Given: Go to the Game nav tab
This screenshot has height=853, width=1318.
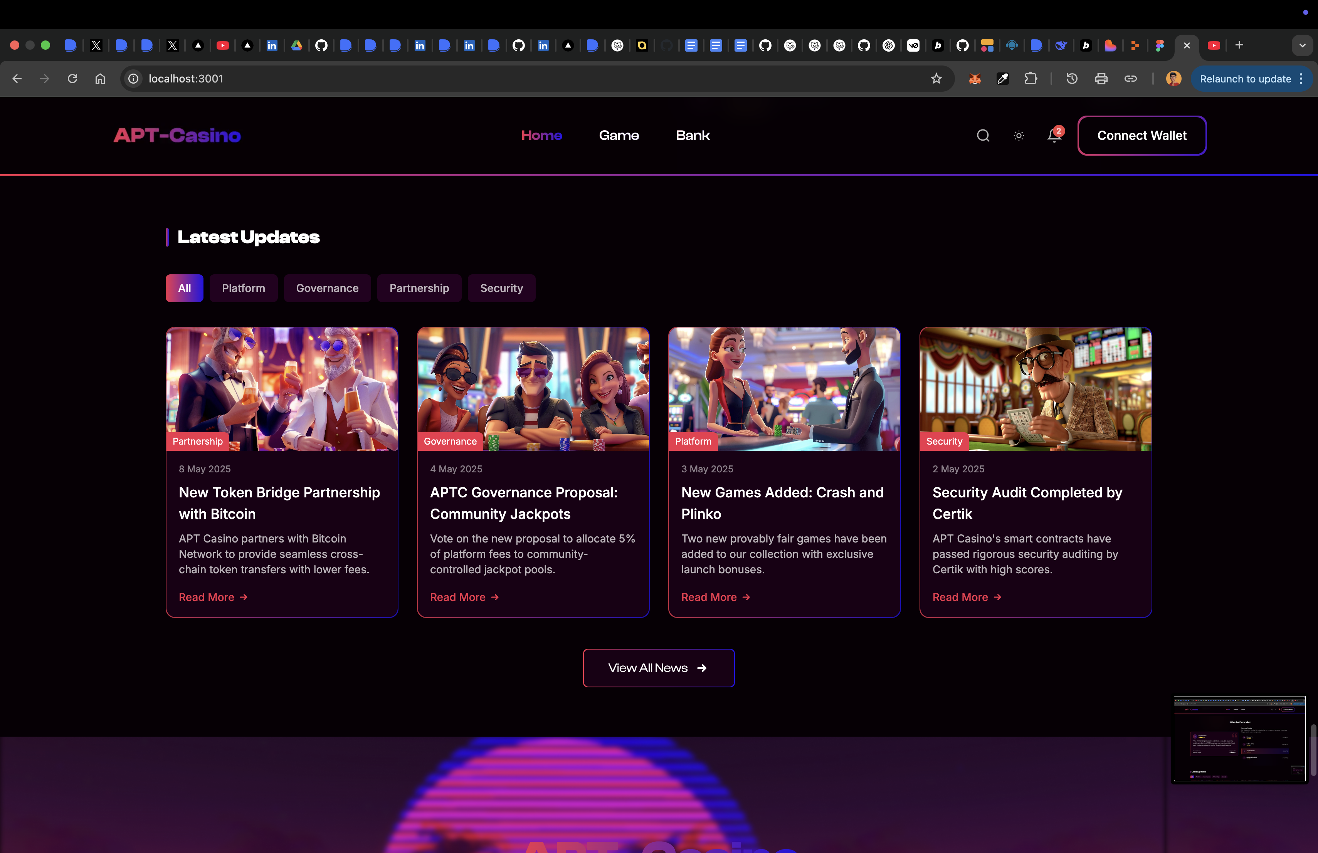Looking at the screenshot, I should (x=619, y=136).
